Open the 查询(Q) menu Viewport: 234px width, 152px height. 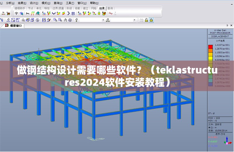(x=58, y=3)
